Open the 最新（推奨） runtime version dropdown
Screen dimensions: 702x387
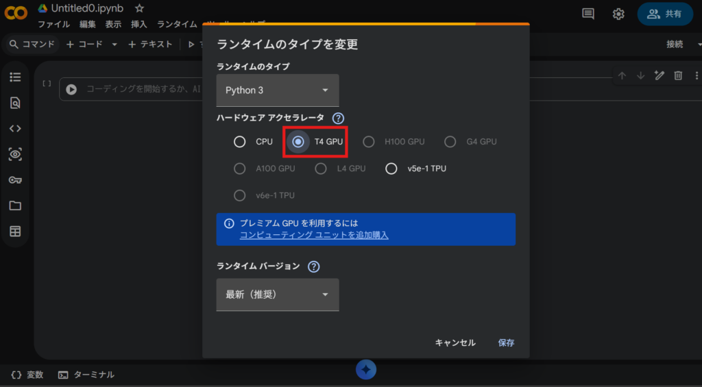277,295
